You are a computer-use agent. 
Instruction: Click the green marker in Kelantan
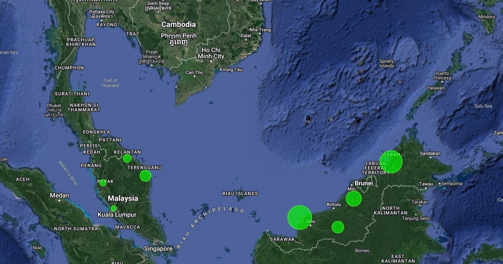tap(127, 158)
